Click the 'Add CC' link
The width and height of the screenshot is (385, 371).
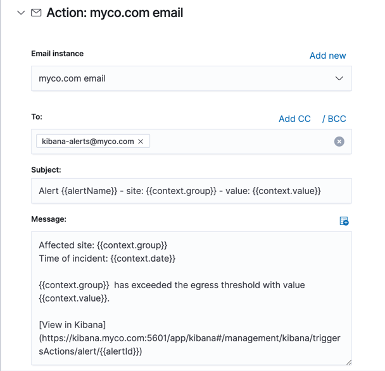tap(294, 119)
